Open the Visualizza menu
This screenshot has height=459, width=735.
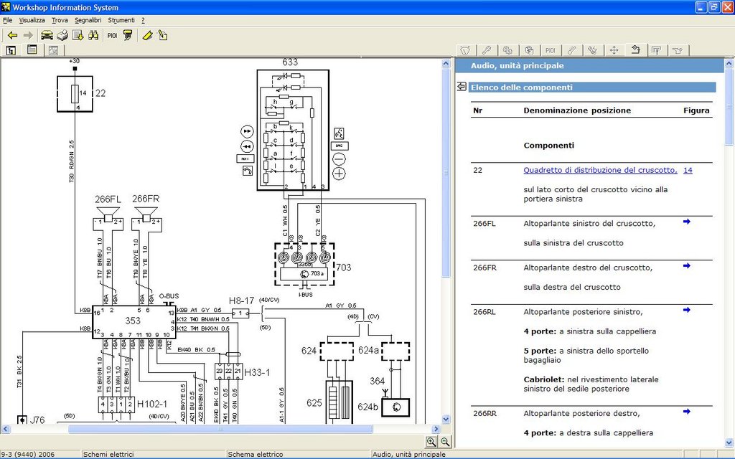tap(32, 20)
